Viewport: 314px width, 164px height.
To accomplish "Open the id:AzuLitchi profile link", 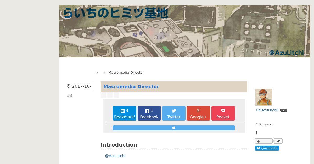I will pyautogui.click(x=267, y=110).
